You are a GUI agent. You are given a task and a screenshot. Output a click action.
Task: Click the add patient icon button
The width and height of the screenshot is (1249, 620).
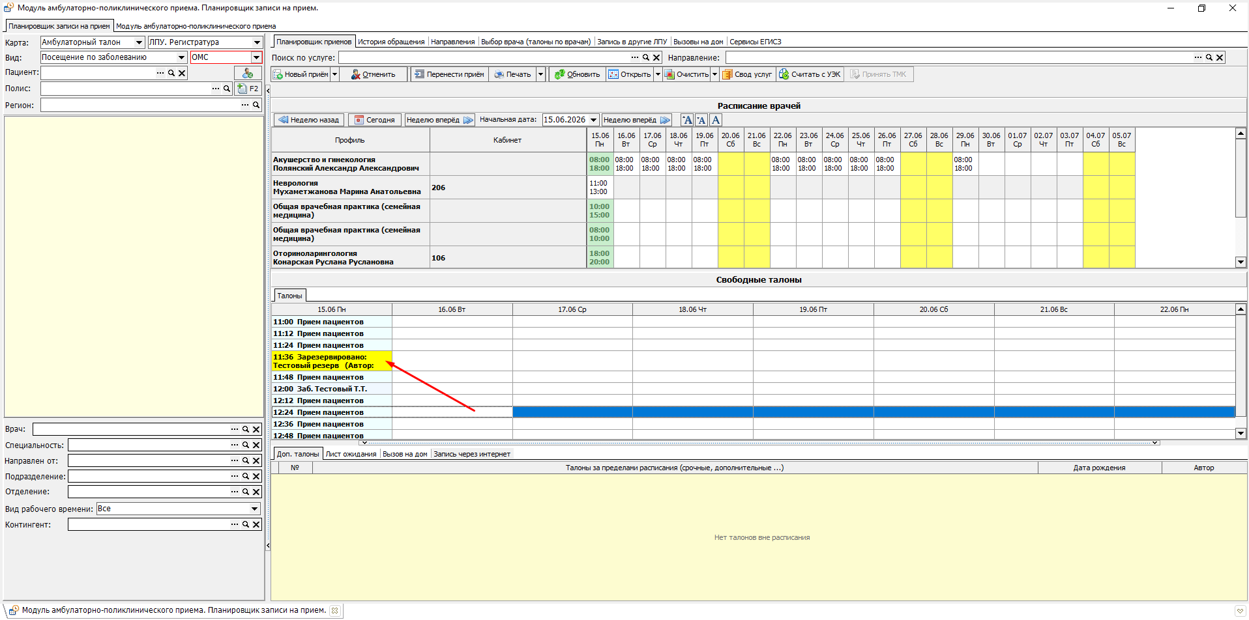pyautogui.click(x=248, y=73)
